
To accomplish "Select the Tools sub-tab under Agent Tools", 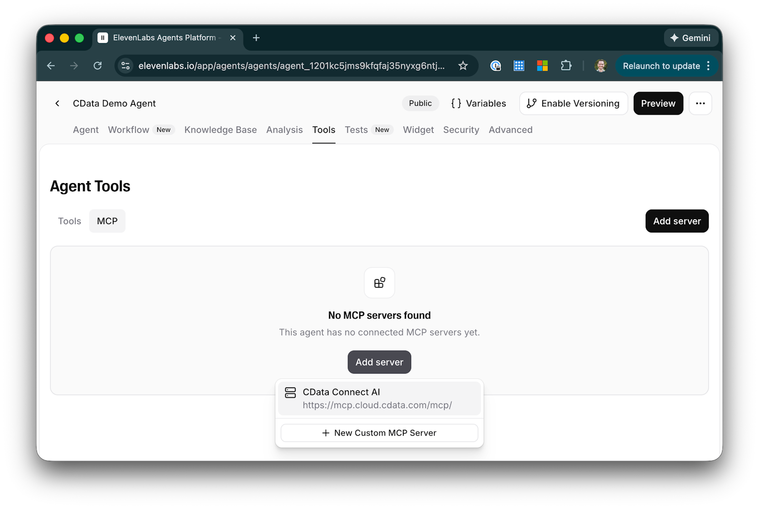I will tap(69, 222).
